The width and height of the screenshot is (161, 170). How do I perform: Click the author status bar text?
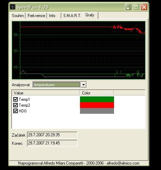79,163
